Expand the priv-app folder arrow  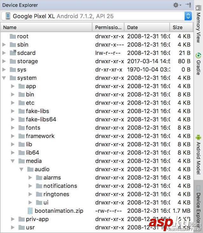13,219
